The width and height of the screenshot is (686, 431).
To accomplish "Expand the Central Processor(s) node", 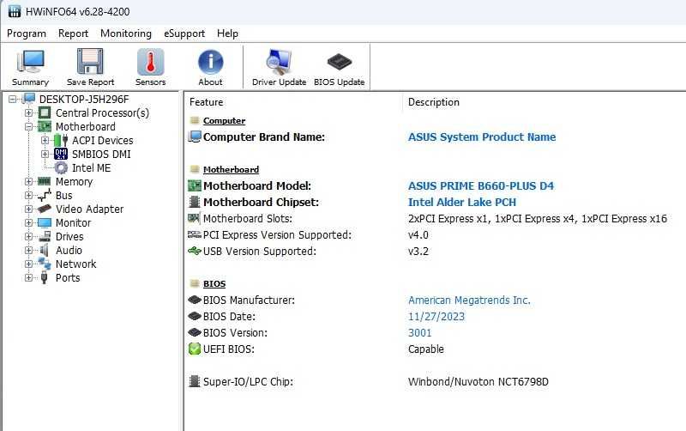I will coord(28,113).
